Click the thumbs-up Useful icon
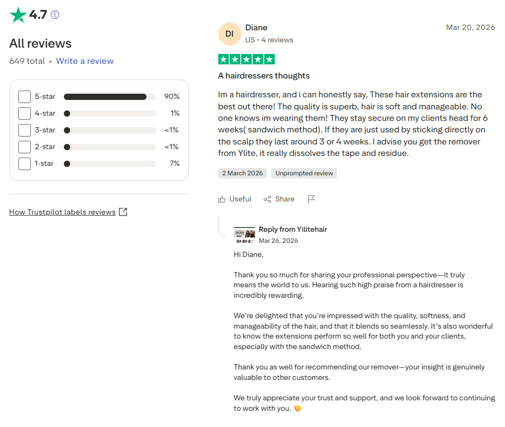 pyautogui.click(x=221, y=199)
